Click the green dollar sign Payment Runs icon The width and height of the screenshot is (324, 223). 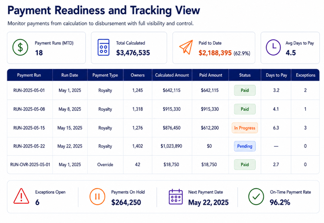pyautogui.click(x=20, y=47)
